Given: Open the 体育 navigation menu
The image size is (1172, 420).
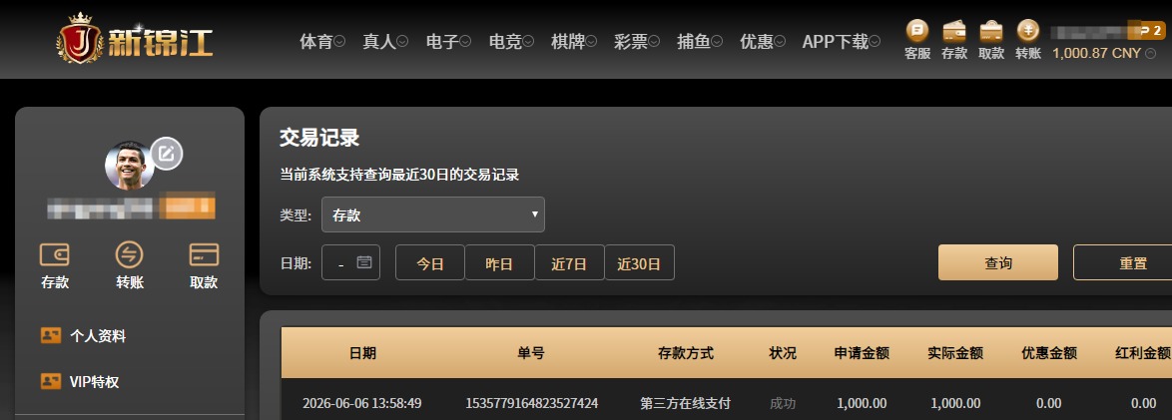Looking at the screenshot, I should coord(316,42).
